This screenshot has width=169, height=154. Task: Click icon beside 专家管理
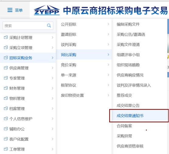point(6,78)
